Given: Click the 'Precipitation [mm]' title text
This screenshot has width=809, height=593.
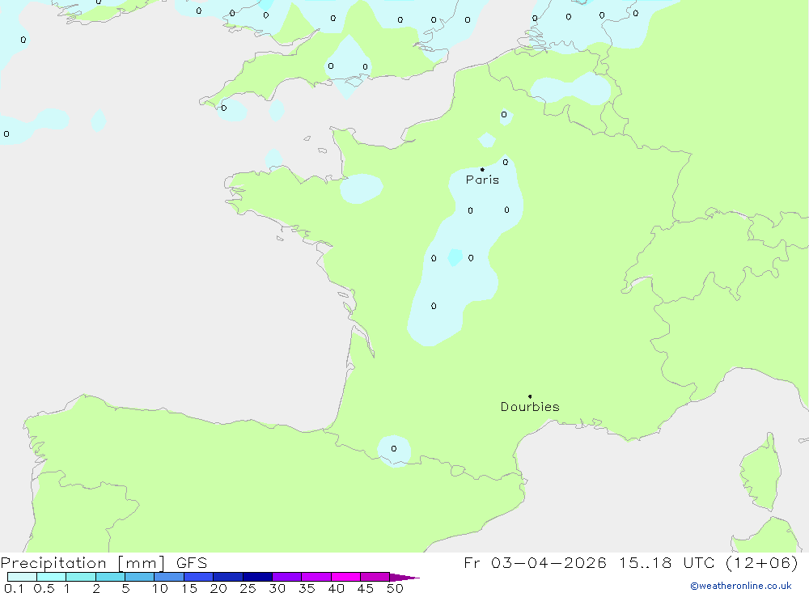Looking at the screenshot, I should point(83,563).
